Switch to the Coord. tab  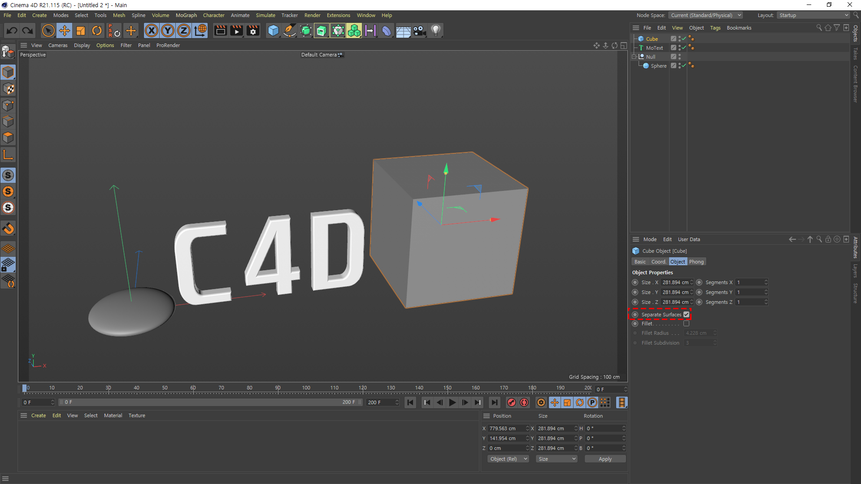tap(658, 262)
